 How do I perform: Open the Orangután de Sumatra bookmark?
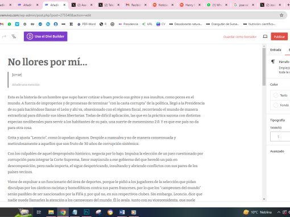tap(222, 24)
